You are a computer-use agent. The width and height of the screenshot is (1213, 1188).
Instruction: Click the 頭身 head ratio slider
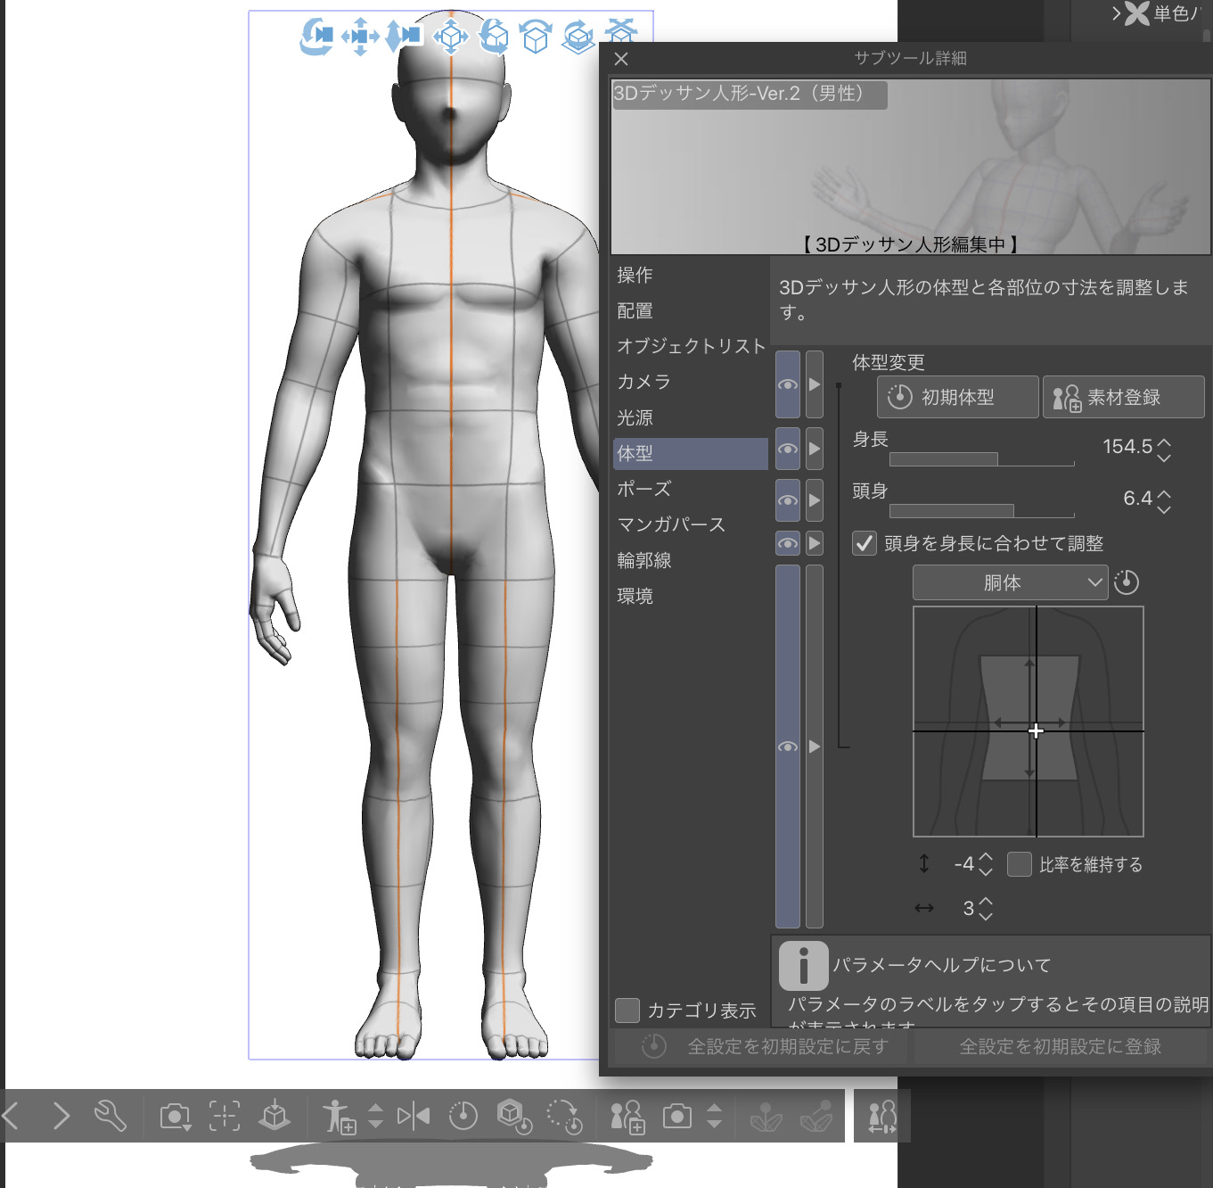[982, 511]
